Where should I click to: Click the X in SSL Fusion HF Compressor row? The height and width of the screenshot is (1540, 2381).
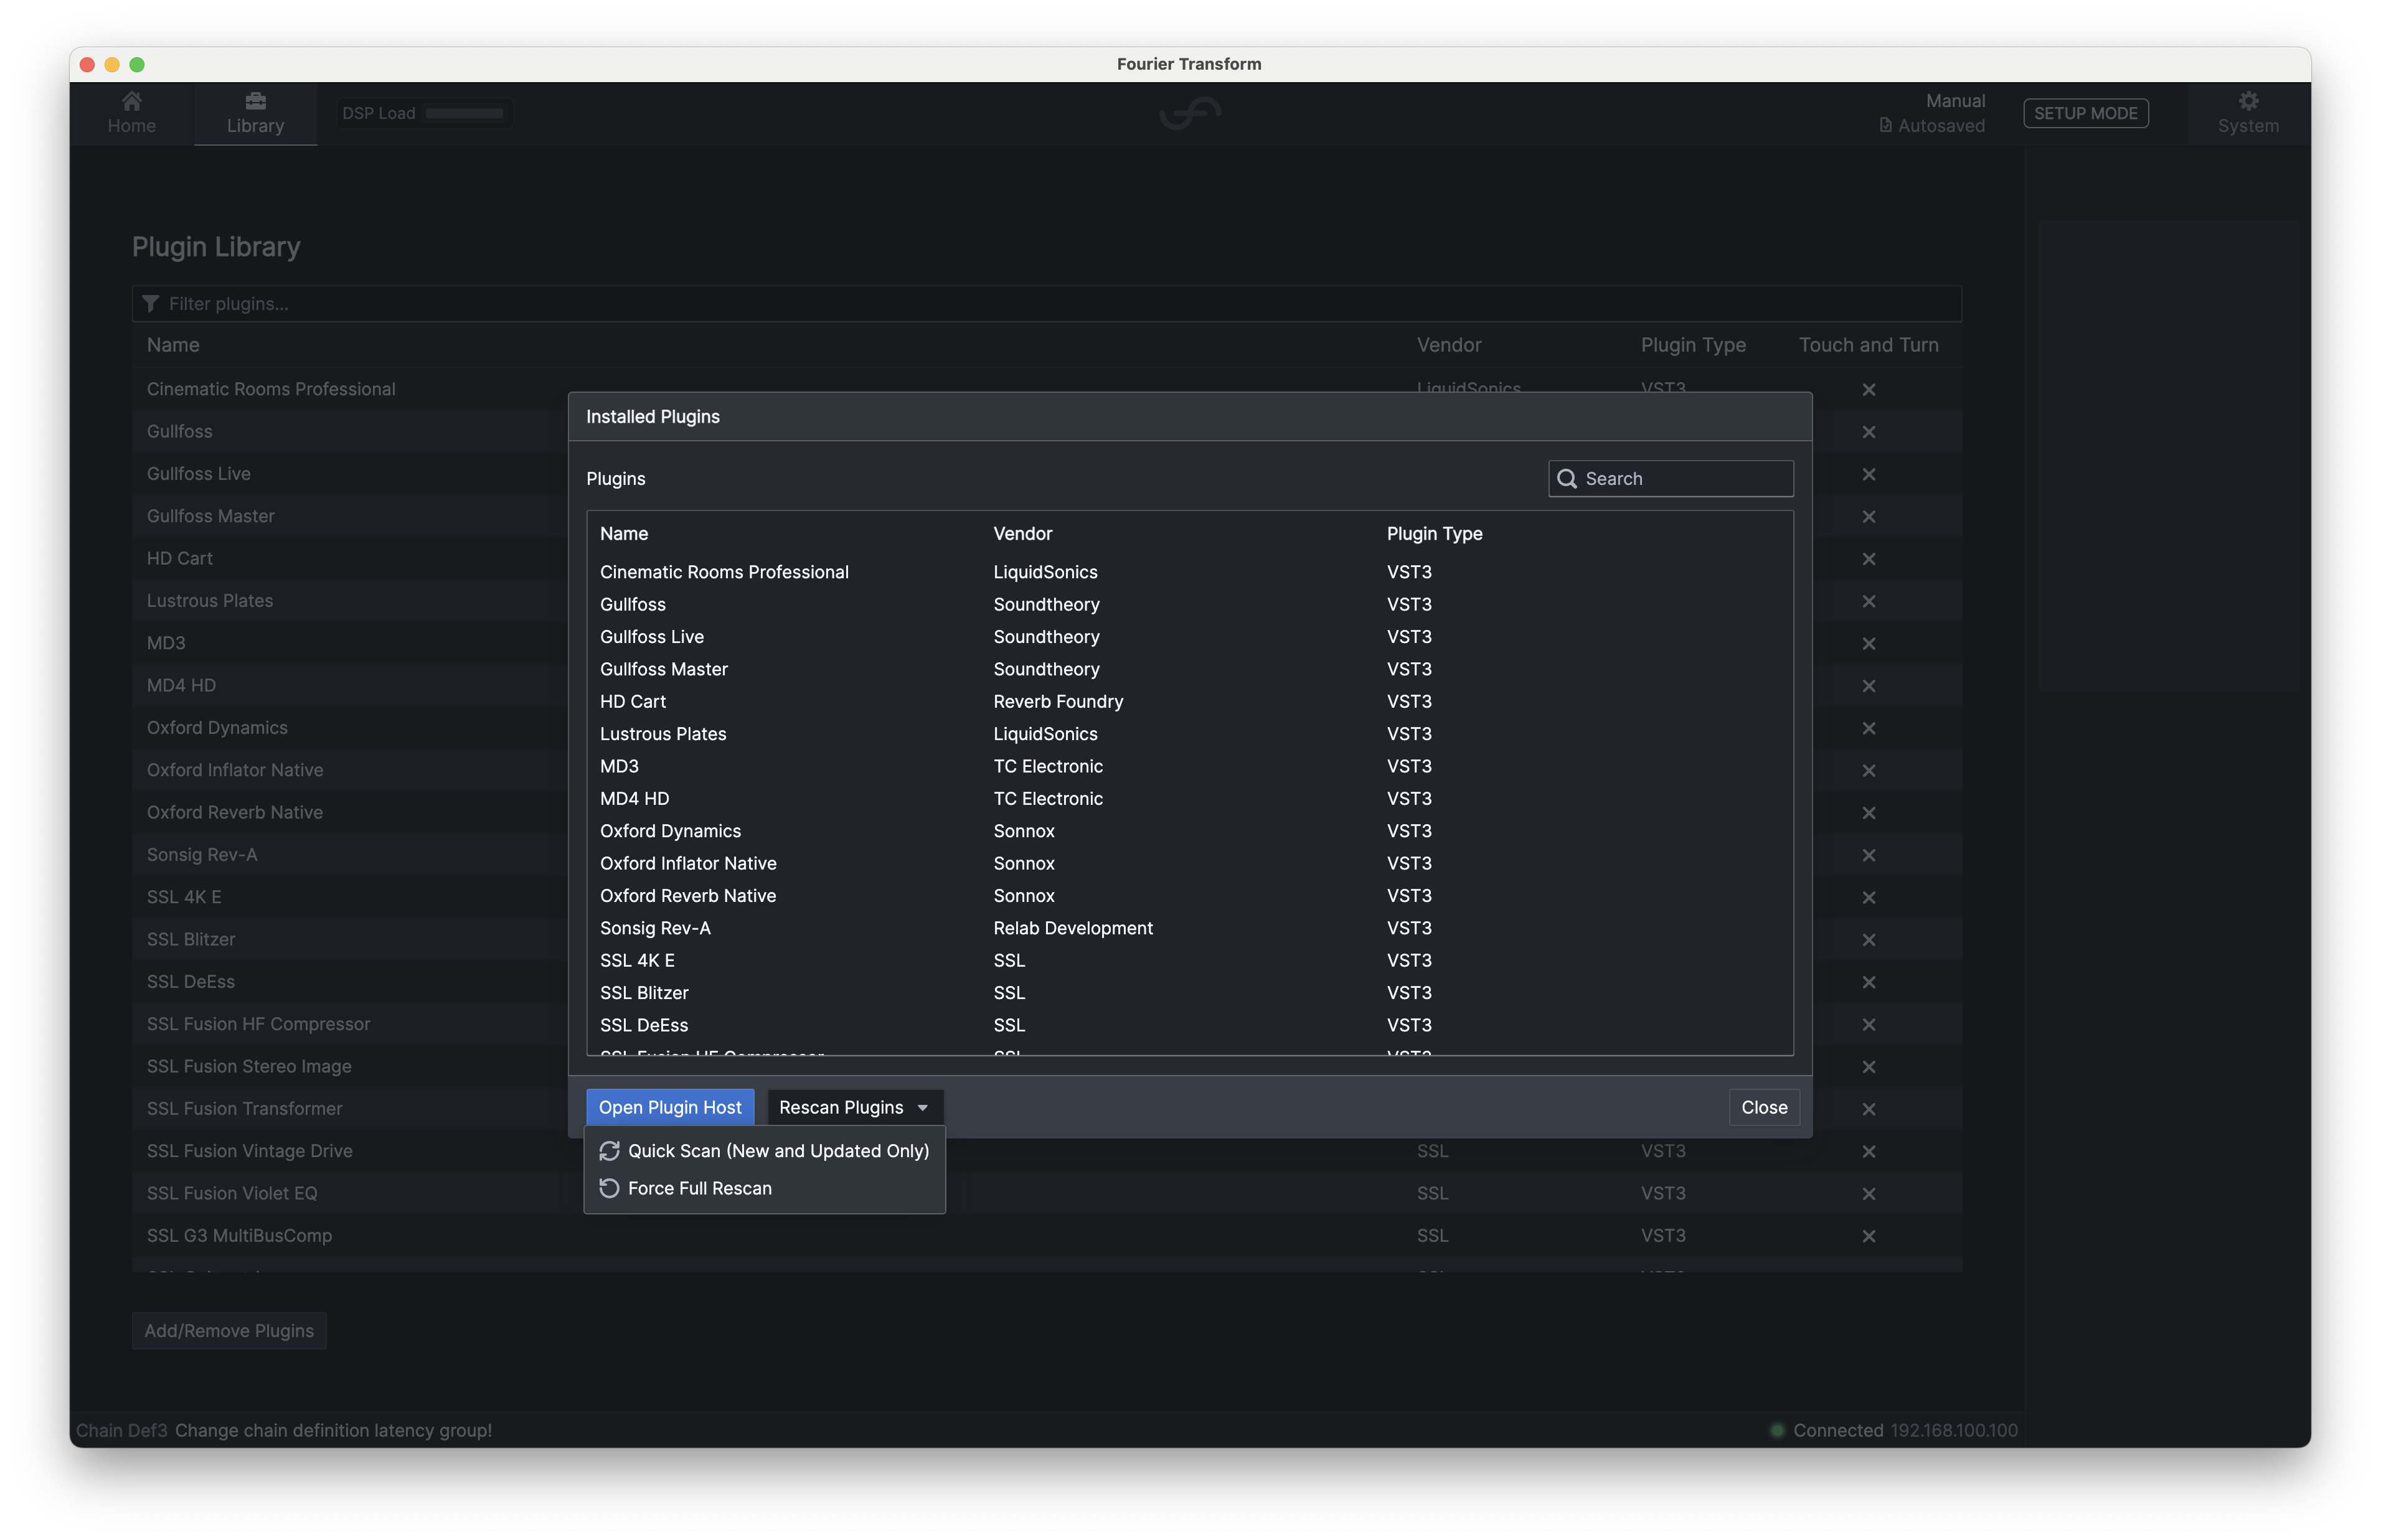coord(1868,1024)
